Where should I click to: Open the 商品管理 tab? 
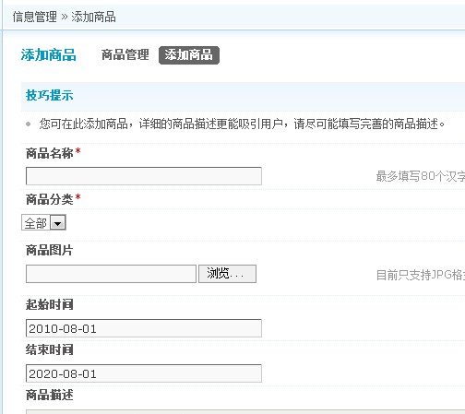coord(125,55)
